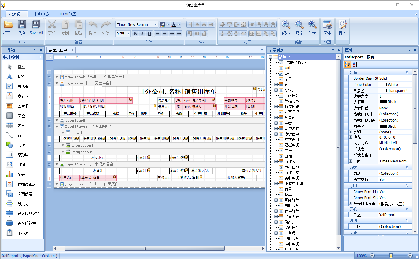419x259 pixels.
Task: Sort properties alphabetically
Action: pos(355,64)
